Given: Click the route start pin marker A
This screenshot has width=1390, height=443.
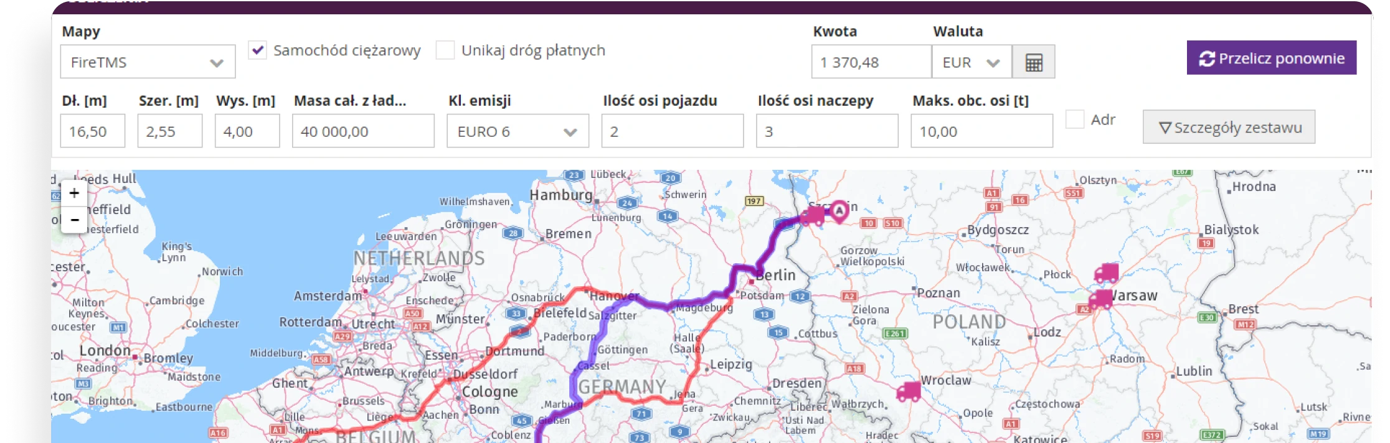Looking at the screenshot, I should pyautogui.click(x=839, y=211).
